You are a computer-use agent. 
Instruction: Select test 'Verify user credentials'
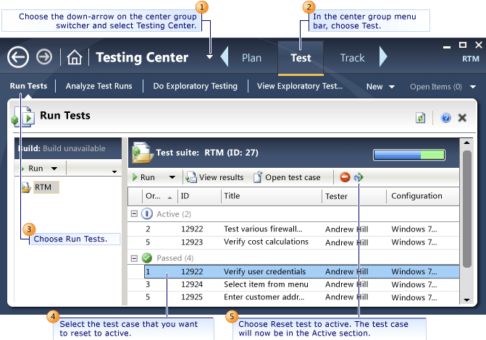[x=301, y=271]
